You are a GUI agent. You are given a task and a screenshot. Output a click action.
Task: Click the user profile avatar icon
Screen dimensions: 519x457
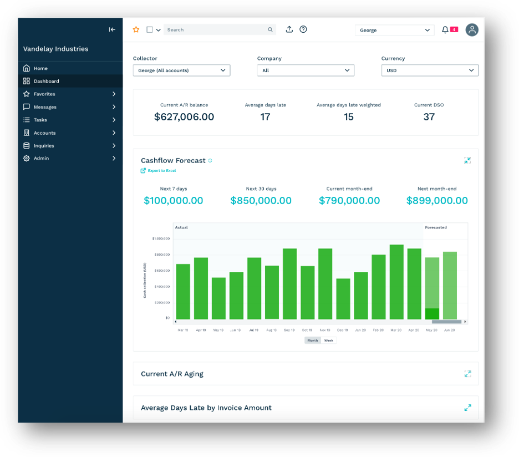coord(471,29)
